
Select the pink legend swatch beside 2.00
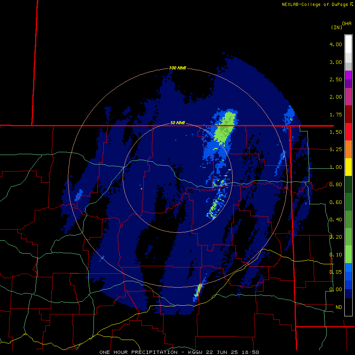click(348, 97)
